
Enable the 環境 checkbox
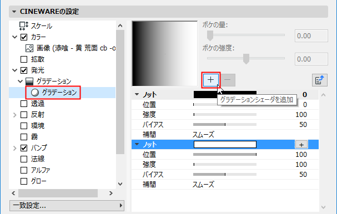coord(24,125)
